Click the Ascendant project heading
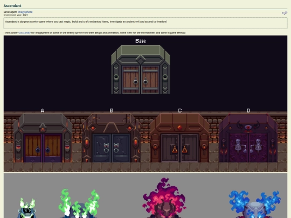291x218 pixels. 12,6
